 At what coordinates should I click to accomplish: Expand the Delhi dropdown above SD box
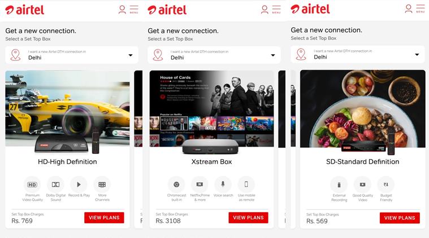358,54
